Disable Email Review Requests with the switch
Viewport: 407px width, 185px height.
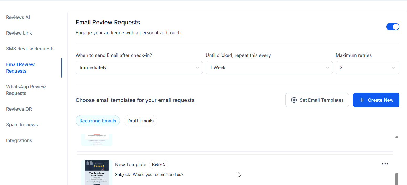(x=393, y=26)
